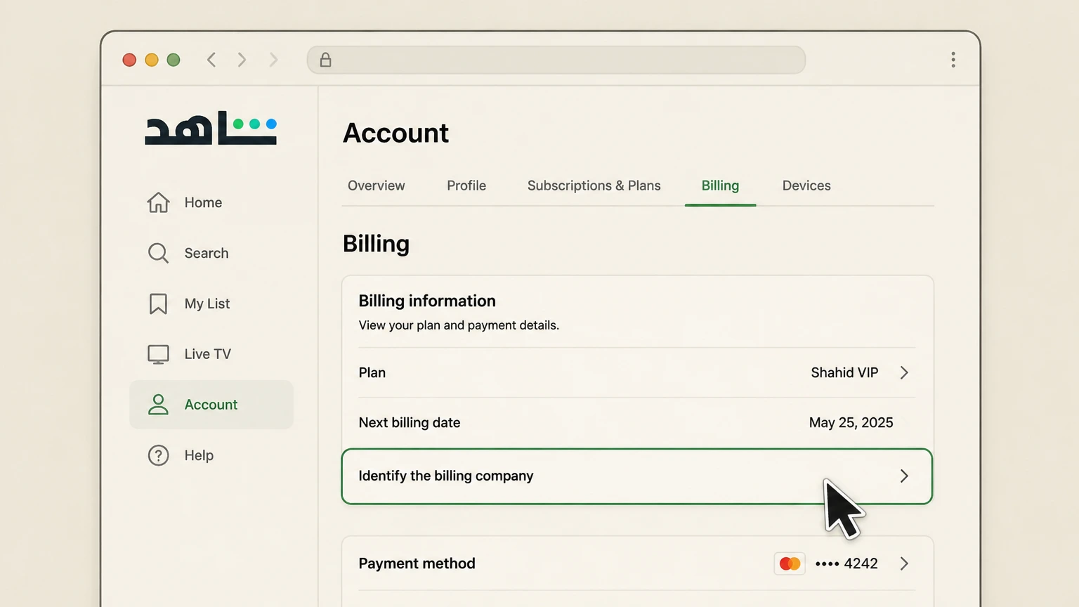Click the Next billing date label

click(410, 422)
